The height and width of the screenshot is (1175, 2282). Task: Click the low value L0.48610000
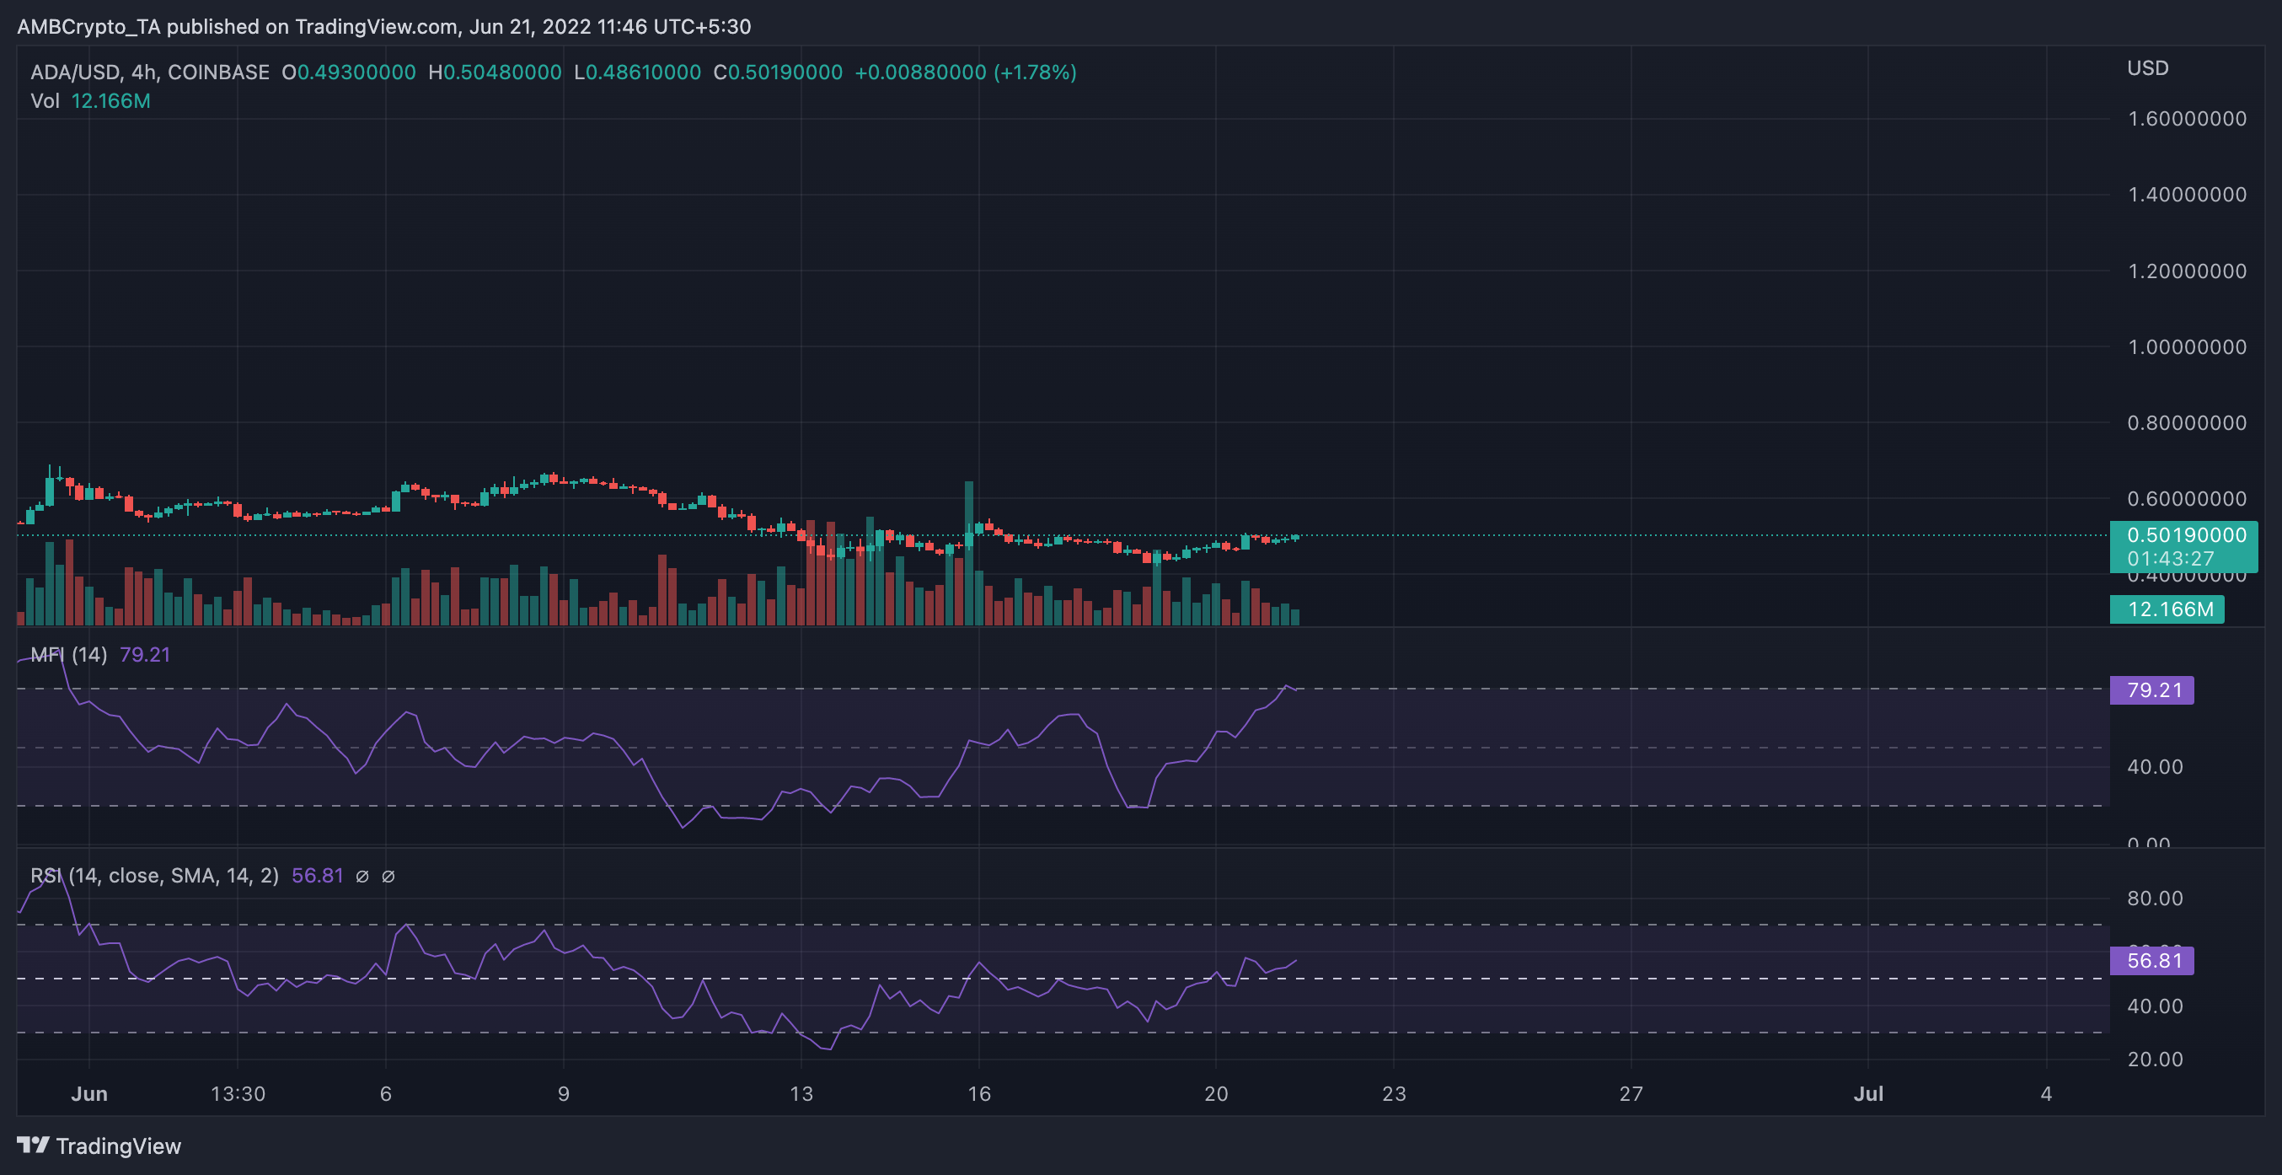638,72
